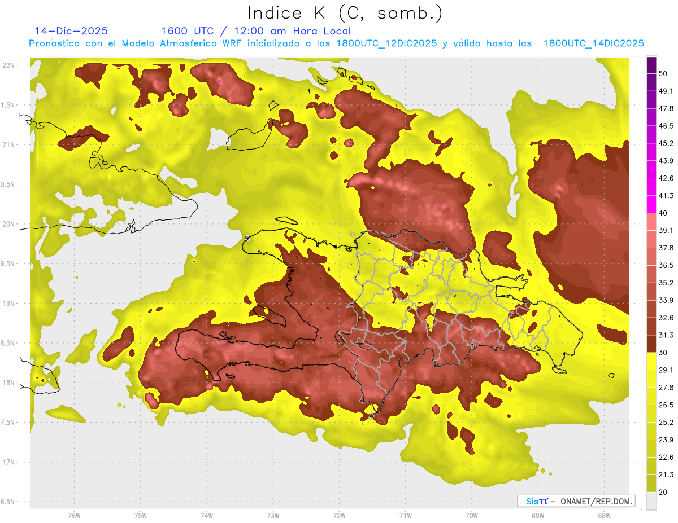Click the legend value "31.3"
678x523 pixels.
[666, 335]
